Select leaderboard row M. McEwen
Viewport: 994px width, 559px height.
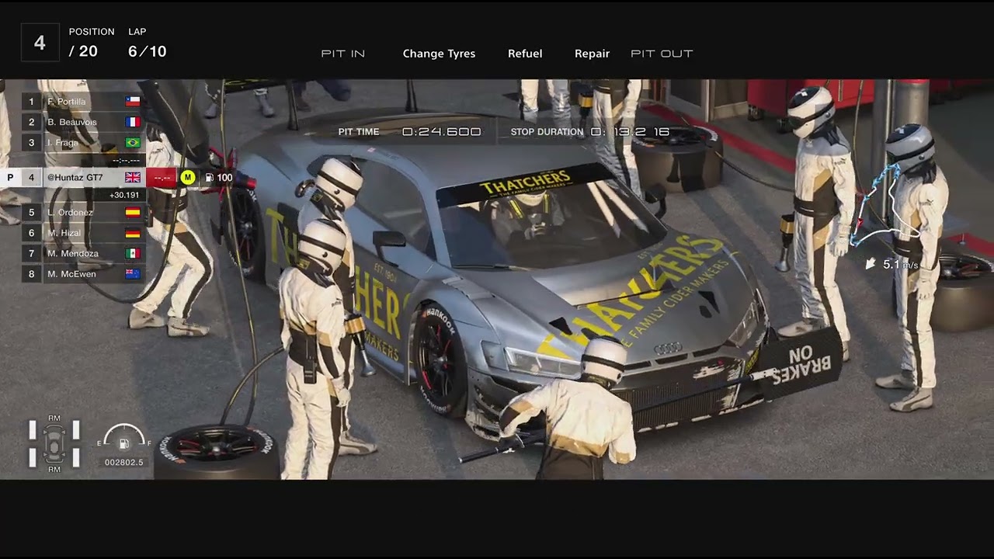coord(83,274)
